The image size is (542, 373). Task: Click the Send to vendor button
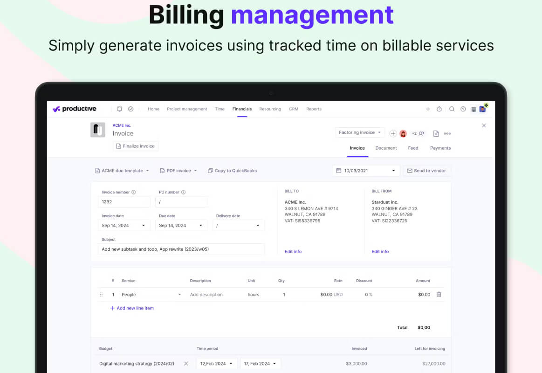pos(426,171)
